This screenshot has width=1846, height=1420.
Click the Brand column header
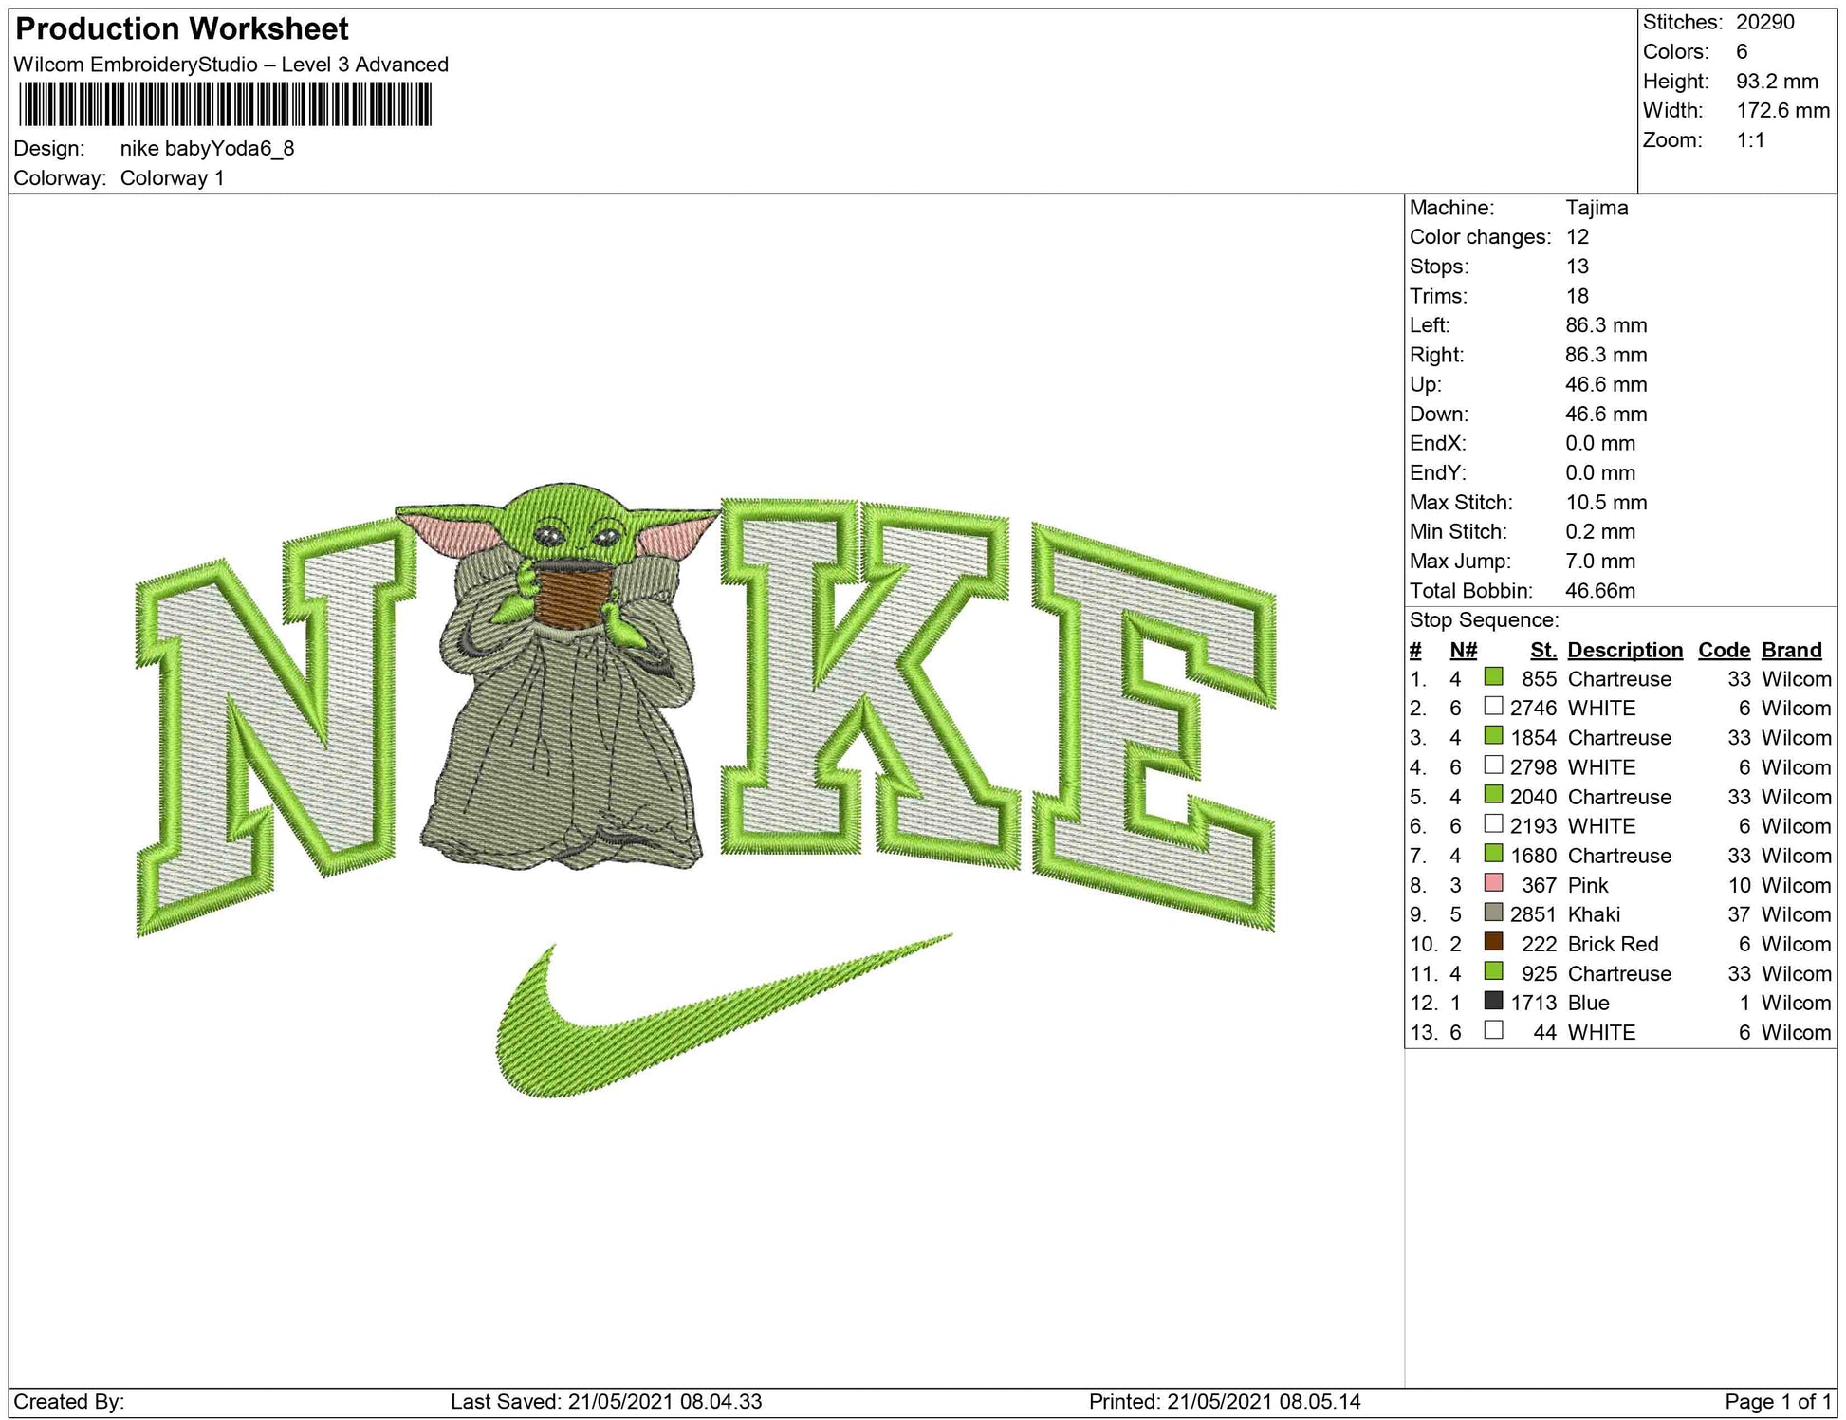[1791, 650]
